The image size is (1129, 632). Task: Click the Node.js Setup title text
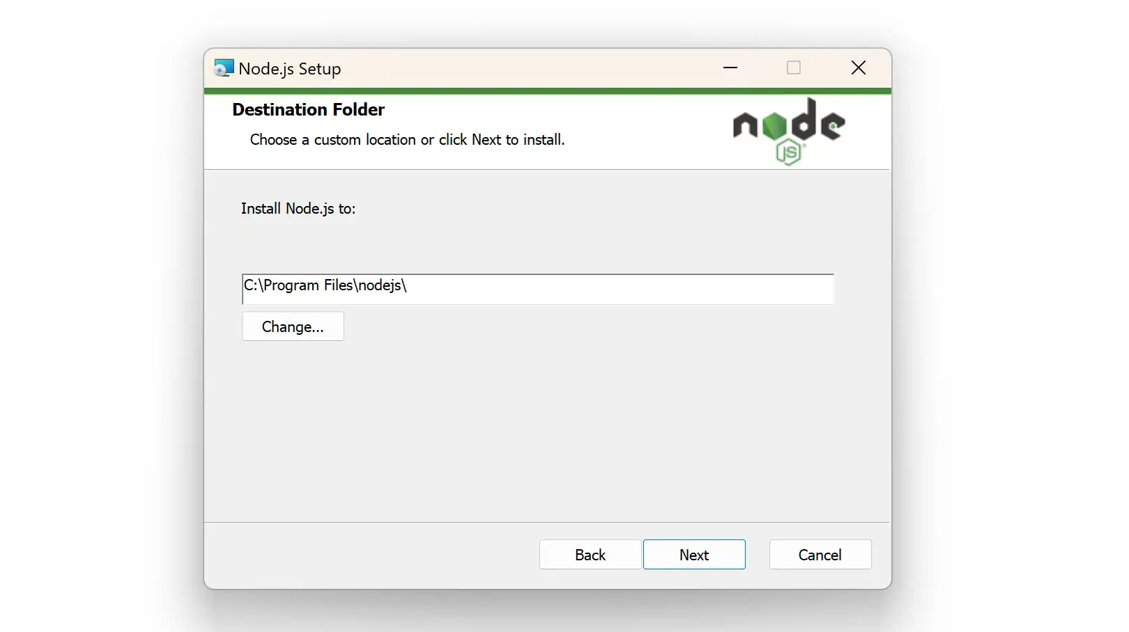coord(290,69)
